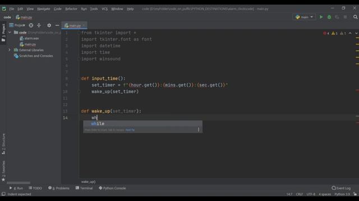Open the Navigate menu
The height and width of the screenshot is (201, 359).
44,9
